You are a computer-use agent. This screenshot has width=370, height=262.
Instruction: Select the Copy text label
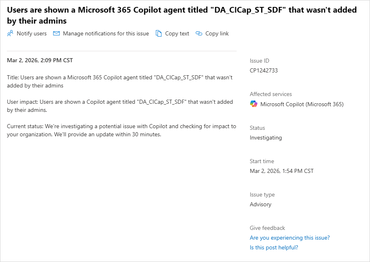point(177,34)
